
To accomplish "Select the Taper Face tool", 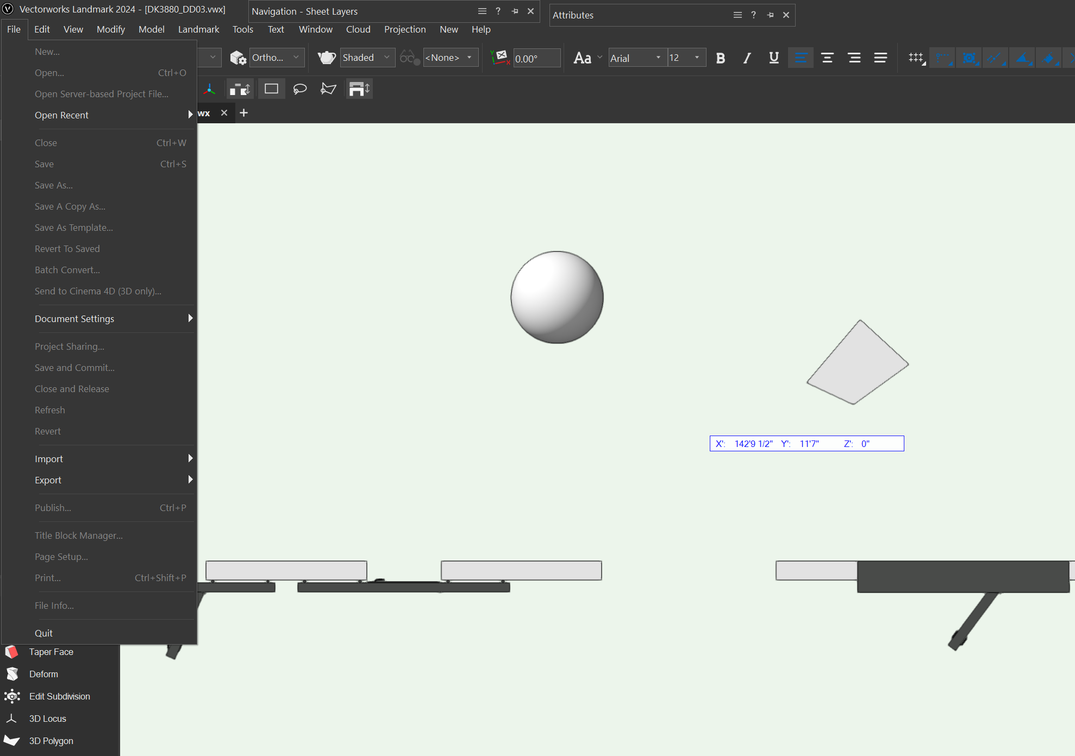I will click(51, 652).
